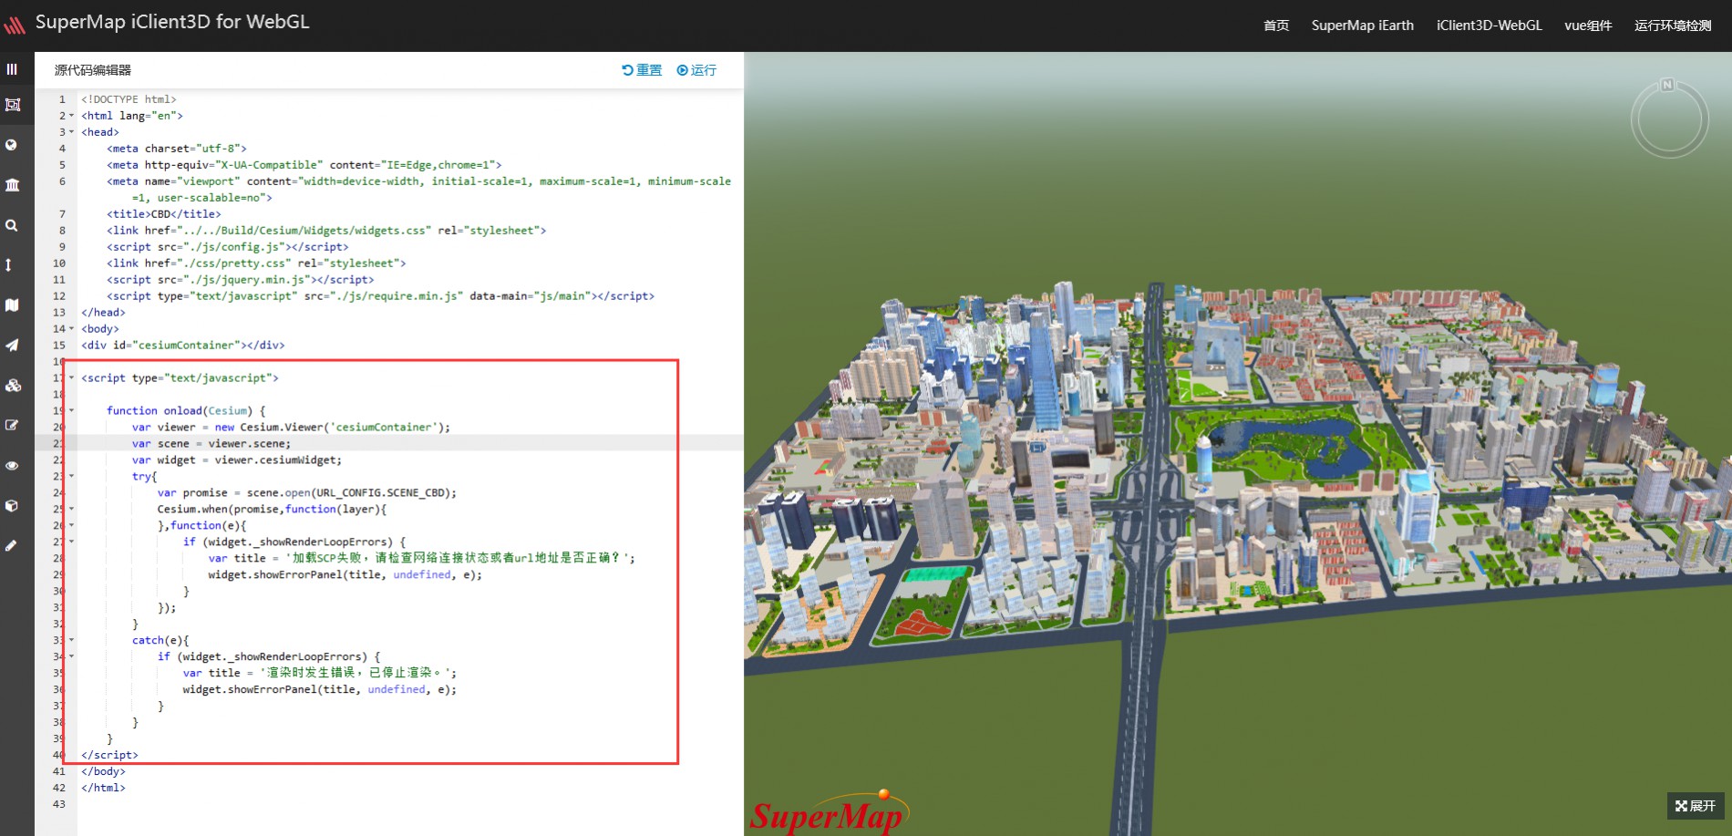Click the <title>CBD</title> code line

(164, 214)
